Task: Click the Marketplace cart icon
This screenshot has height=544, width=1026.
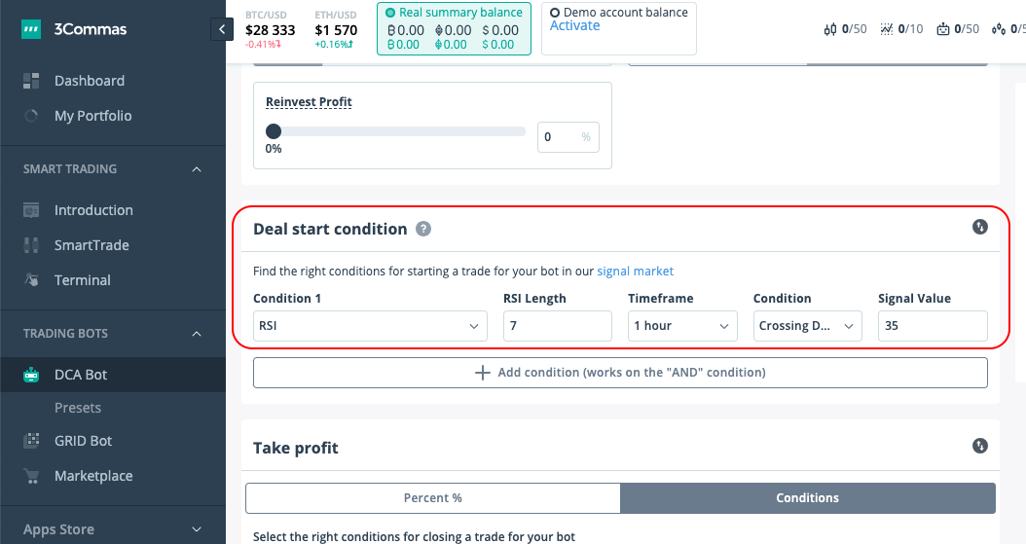Action: 31,476
